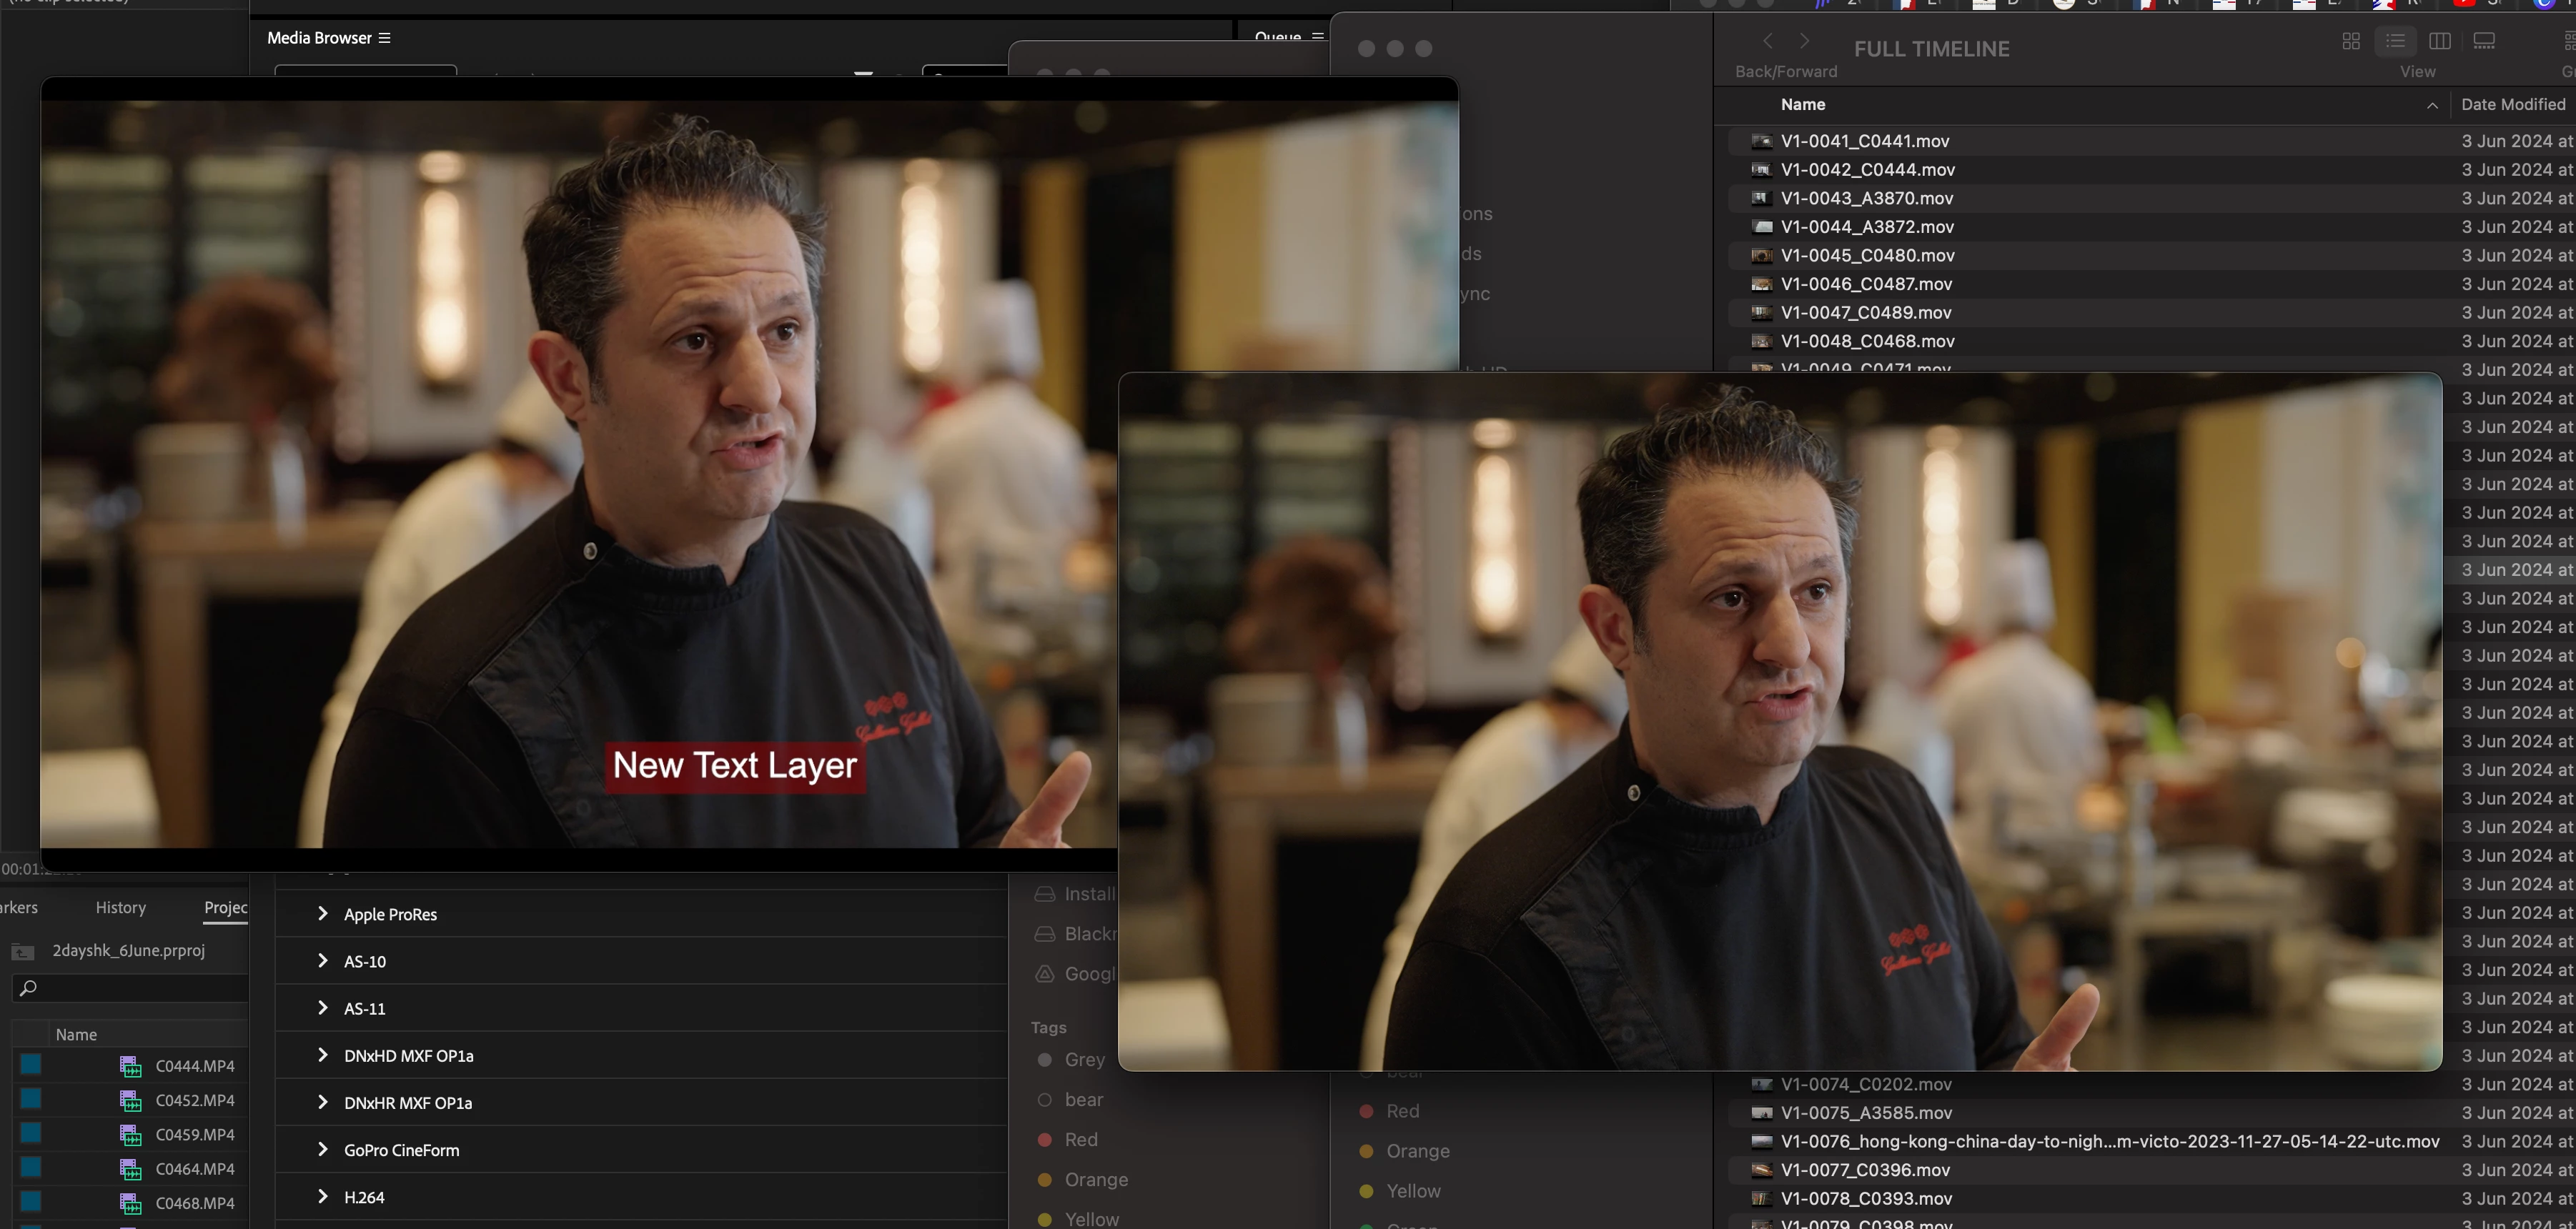This screenshot has width=2576, height=1229.
Task: Expand the H.264 preset group
Action: pos(322,1197)
